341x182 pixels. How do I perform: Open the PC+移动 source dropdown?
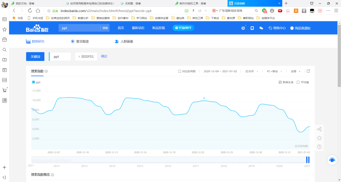[274, 71]
